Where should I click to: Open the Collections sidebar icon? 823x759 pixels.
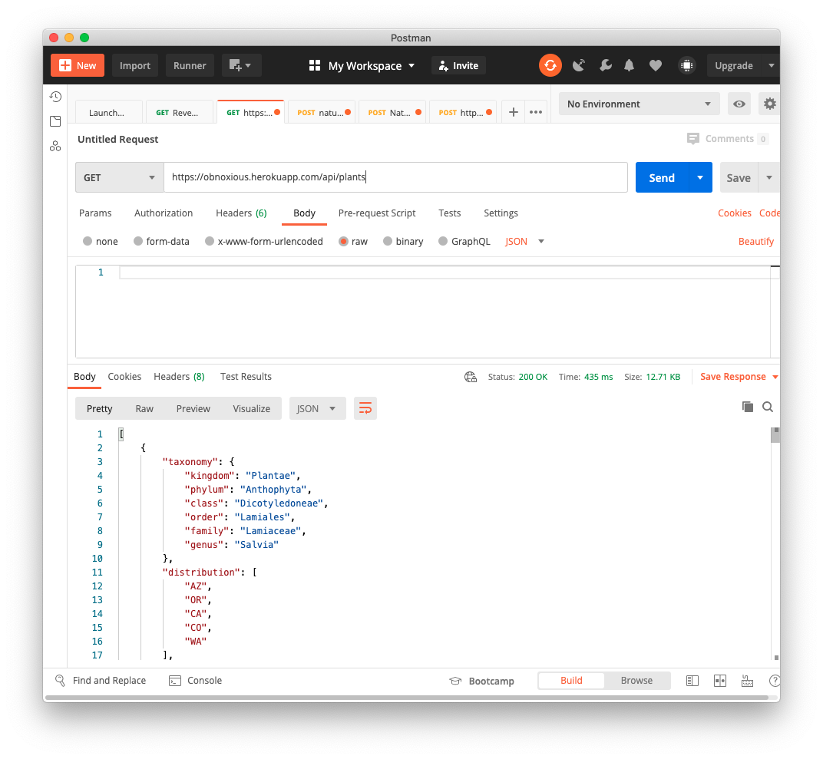55,121
